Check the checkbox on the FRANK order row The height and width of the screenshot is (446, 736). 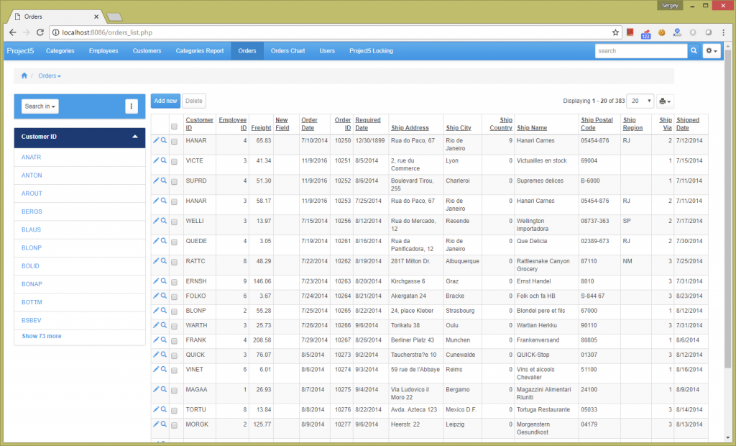coord(175,340)
